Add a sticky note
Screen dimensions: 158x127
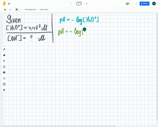pyautogui.click(x=4, y=67)
